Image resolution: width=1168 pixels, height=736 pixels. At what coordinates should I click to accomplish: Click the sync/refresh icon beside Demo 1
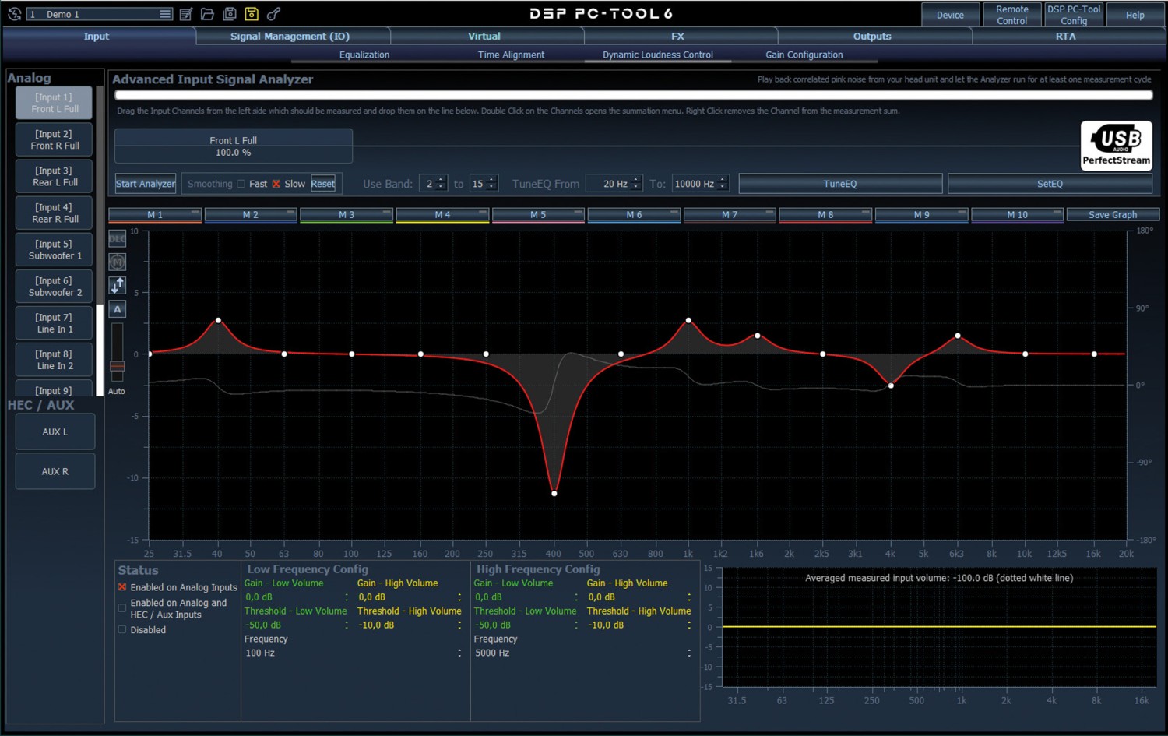click(x=14, y=14)
